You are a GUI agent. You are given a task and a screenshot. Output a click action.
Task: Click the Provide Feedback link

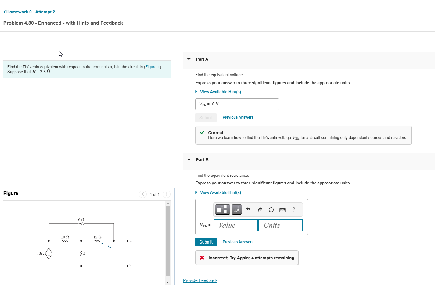(200, 280)
